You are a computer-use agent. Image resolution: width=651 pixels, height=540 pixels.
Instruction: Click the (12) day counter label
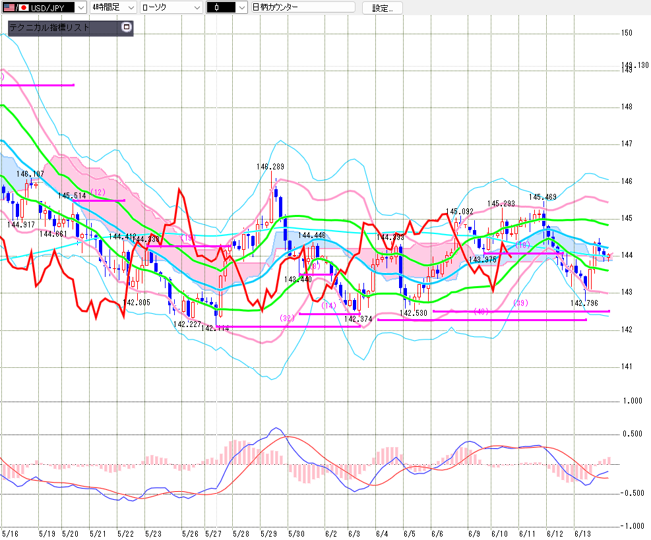tap(98, 192)
